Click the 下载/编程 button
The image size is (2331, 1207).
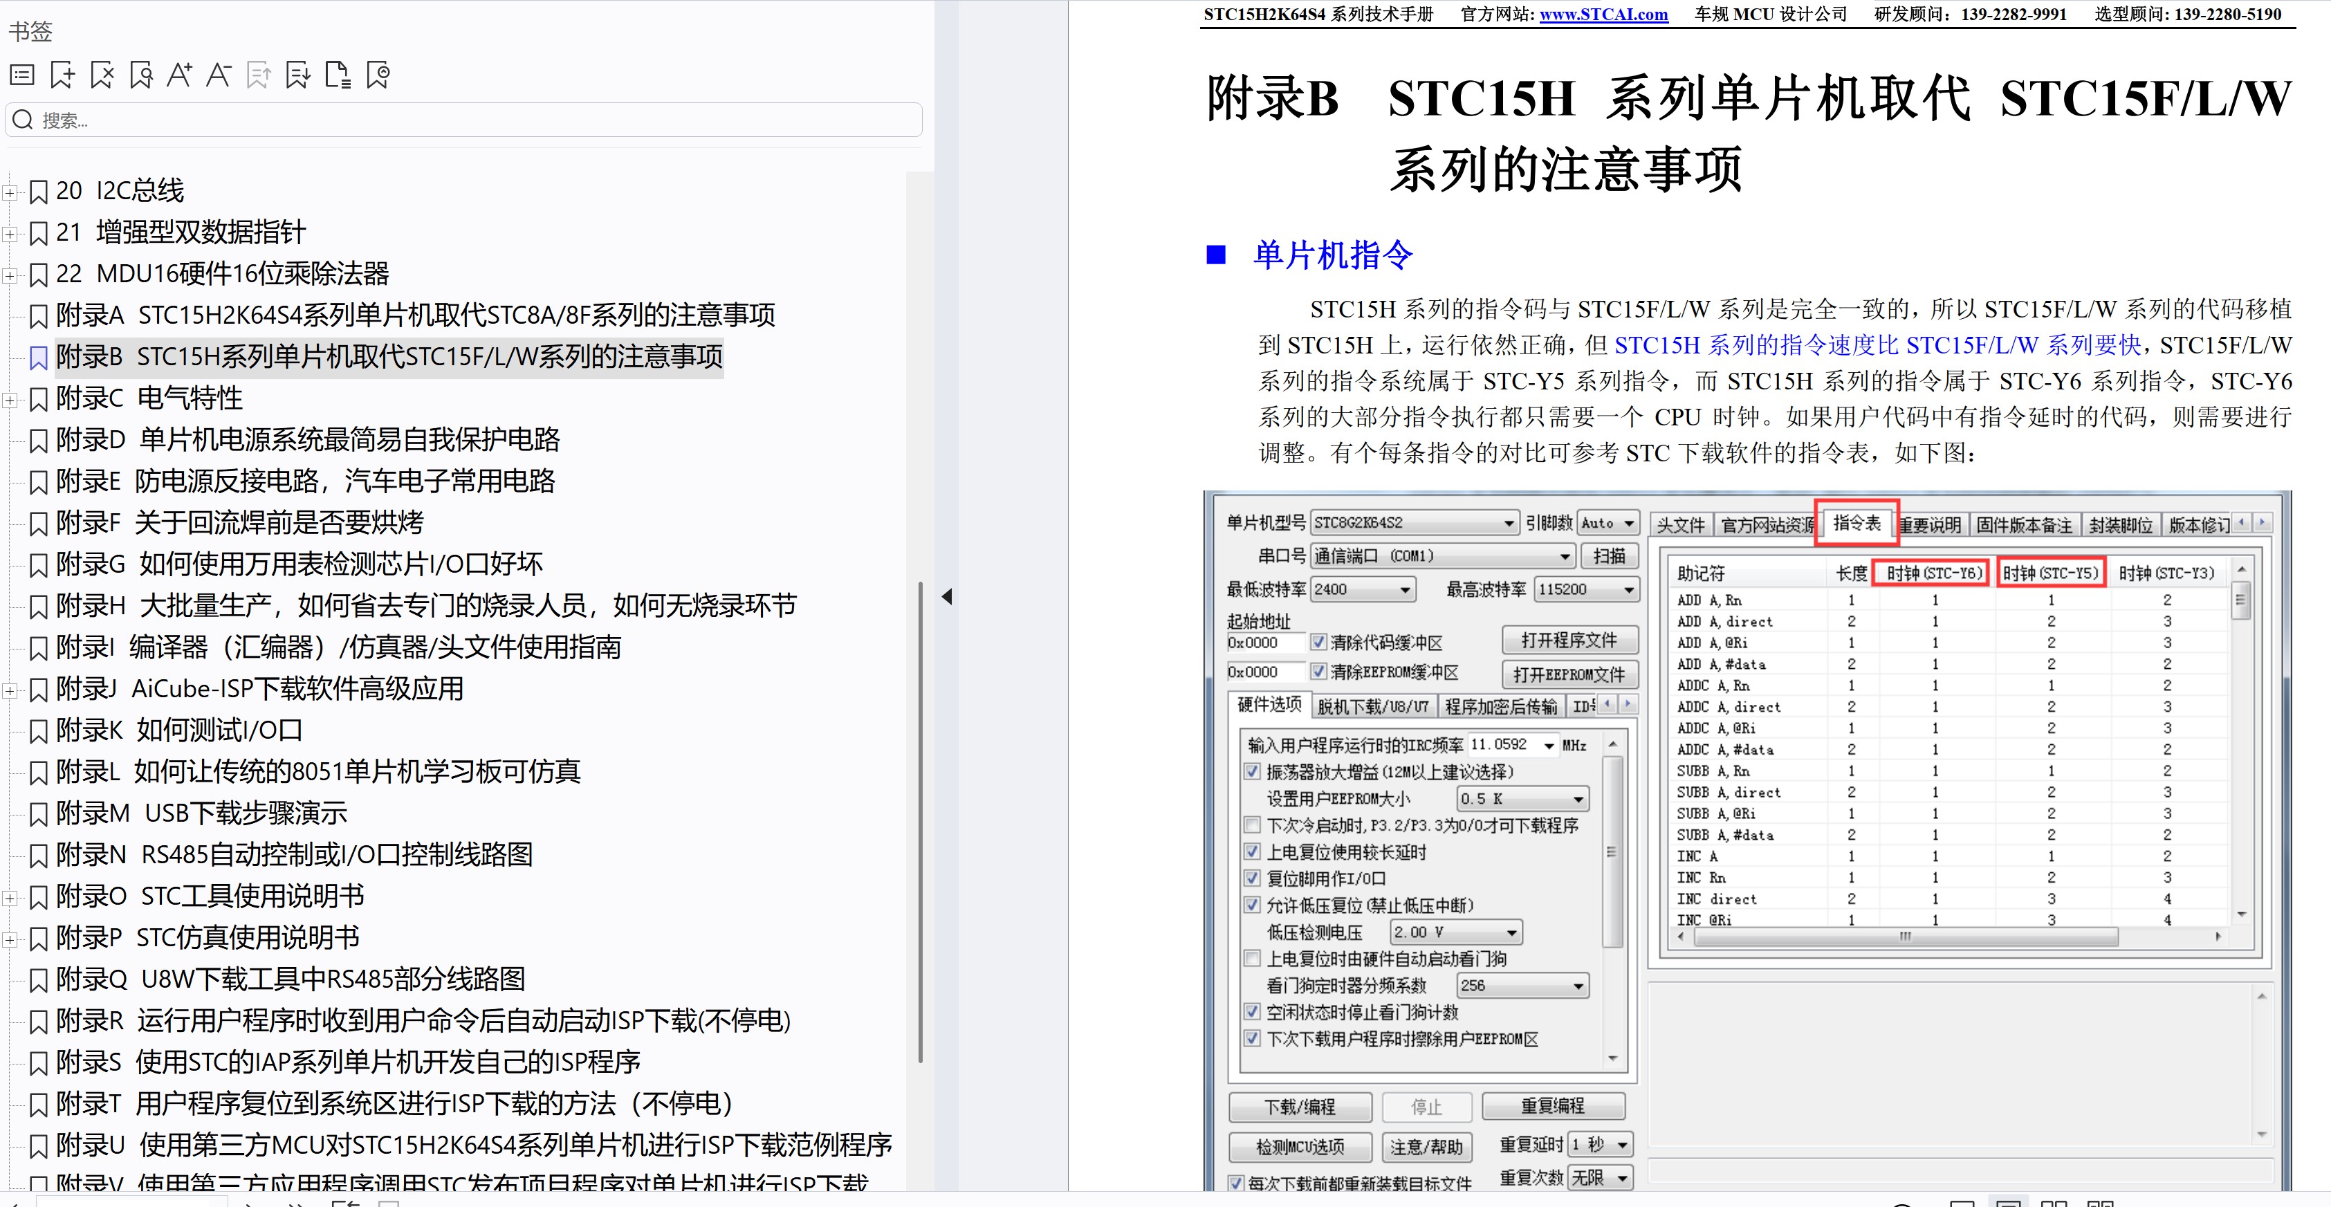click(1300, 1107)
